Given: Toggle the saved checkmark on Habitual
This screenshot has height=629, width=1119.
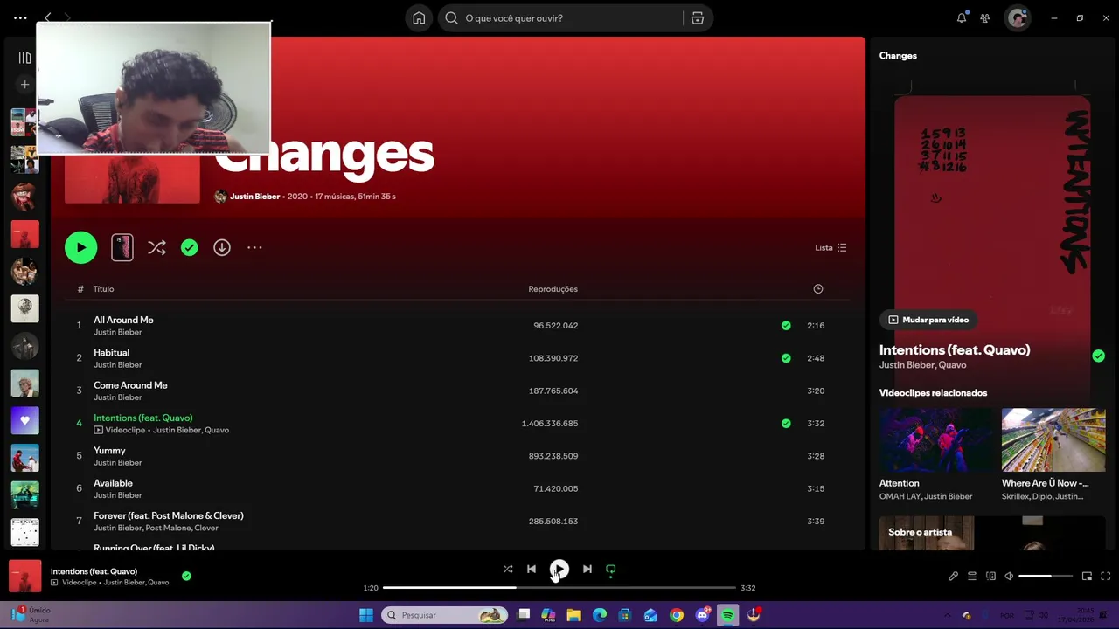Looking at the screenshot, I should (786, 358).
